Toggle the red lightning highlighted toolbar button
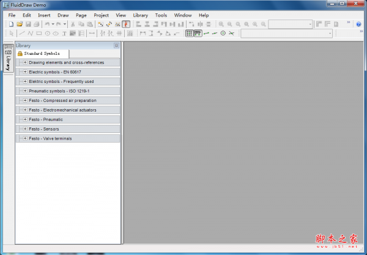Viewport: 367px width, 255px height. click(126, 24)
